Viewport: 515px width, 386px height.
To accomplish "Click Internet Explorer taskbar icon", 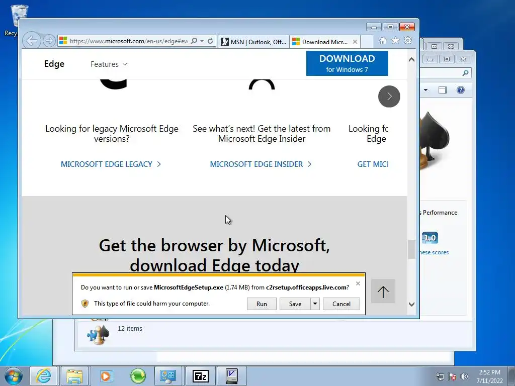I will point(44,376).
